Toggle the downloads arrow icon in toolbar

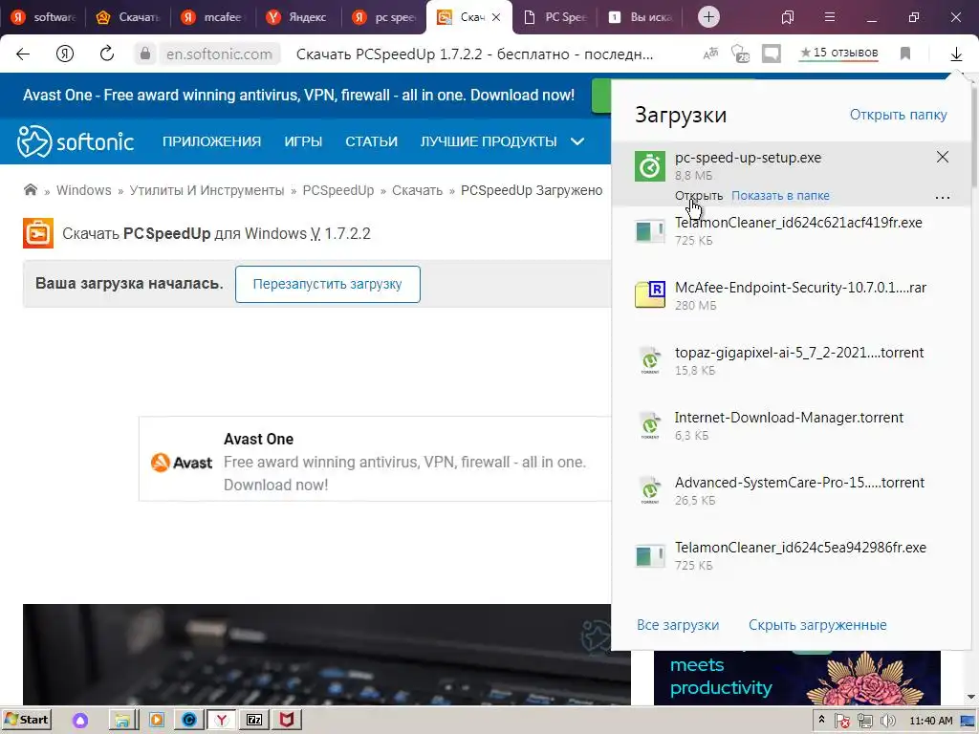tap(956, 54)
